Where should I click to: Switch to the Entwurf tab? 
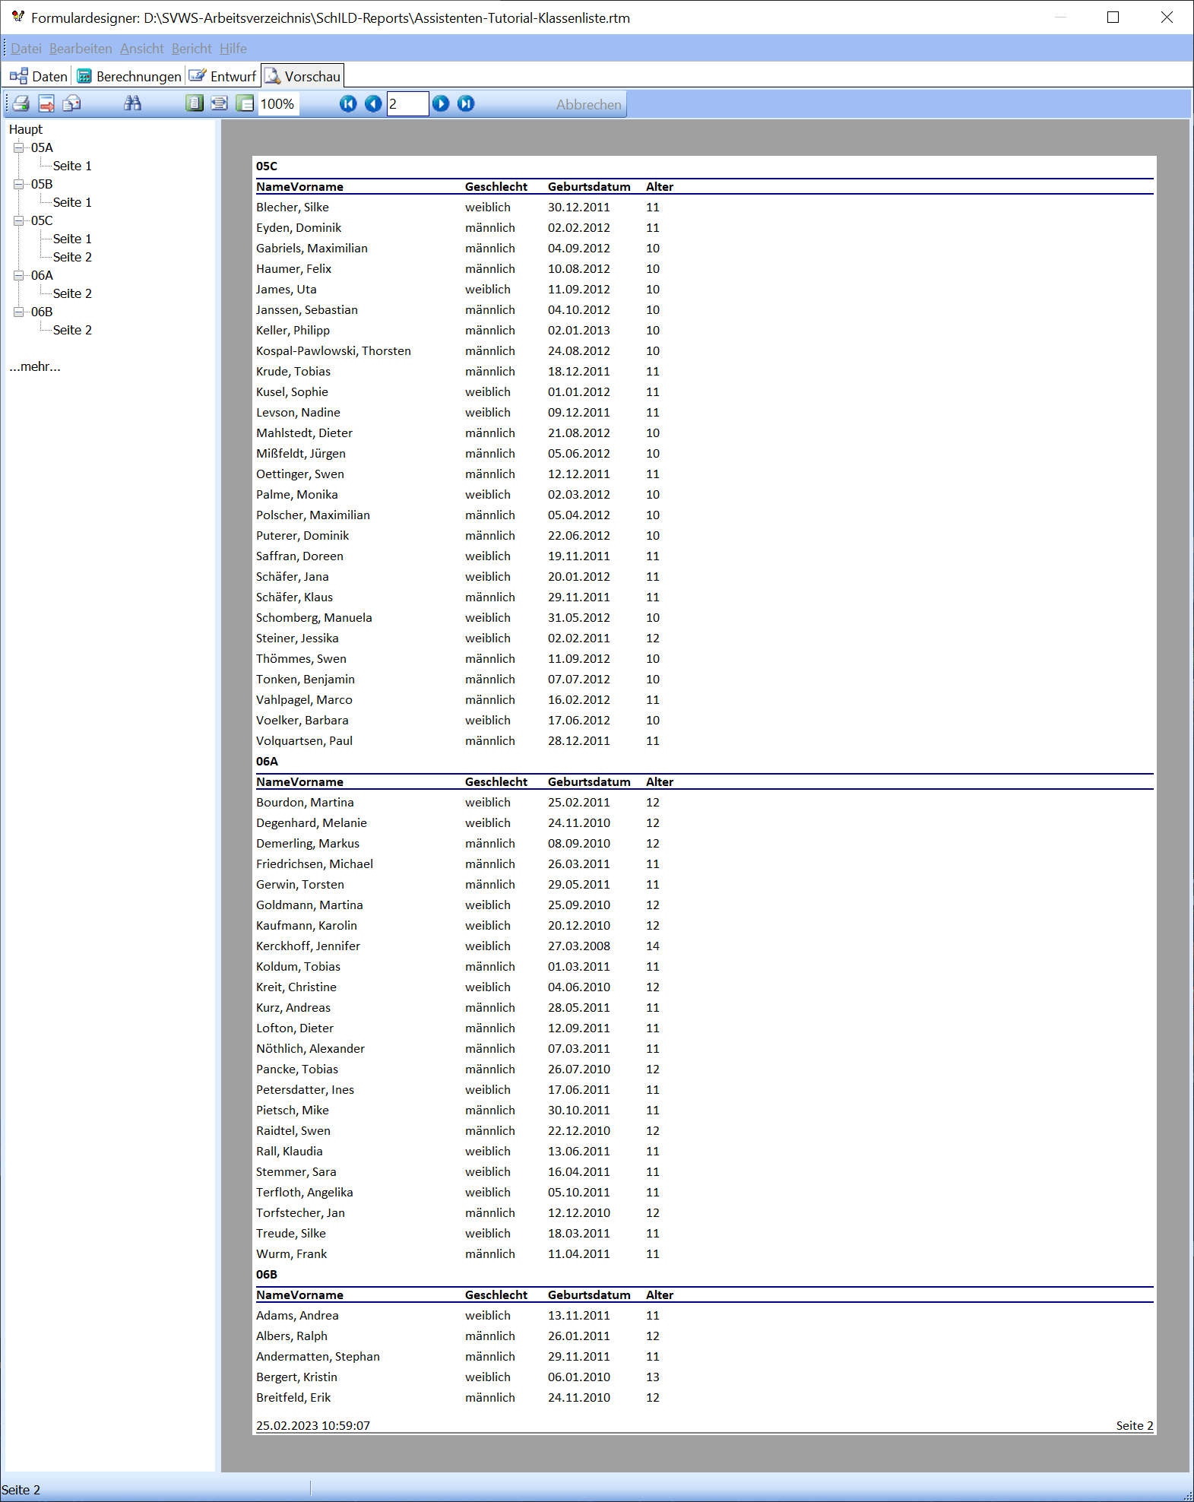tap(223, 76)
